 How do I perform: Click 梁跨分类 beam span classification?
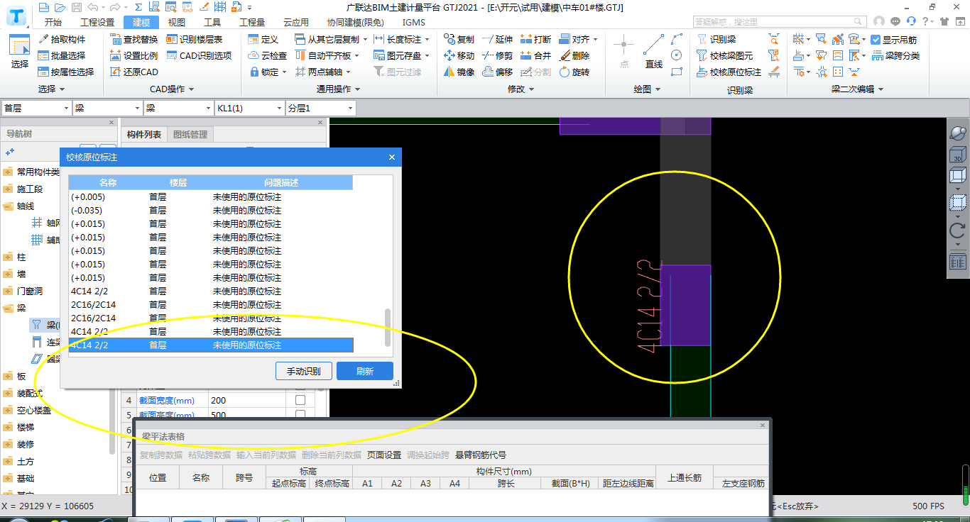click(895, 55)
